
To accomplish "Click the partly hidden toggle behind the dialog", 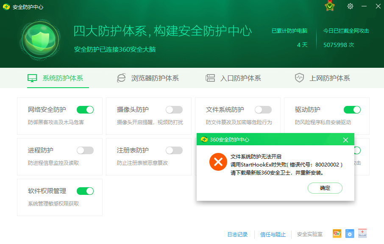I will (357, 150).
